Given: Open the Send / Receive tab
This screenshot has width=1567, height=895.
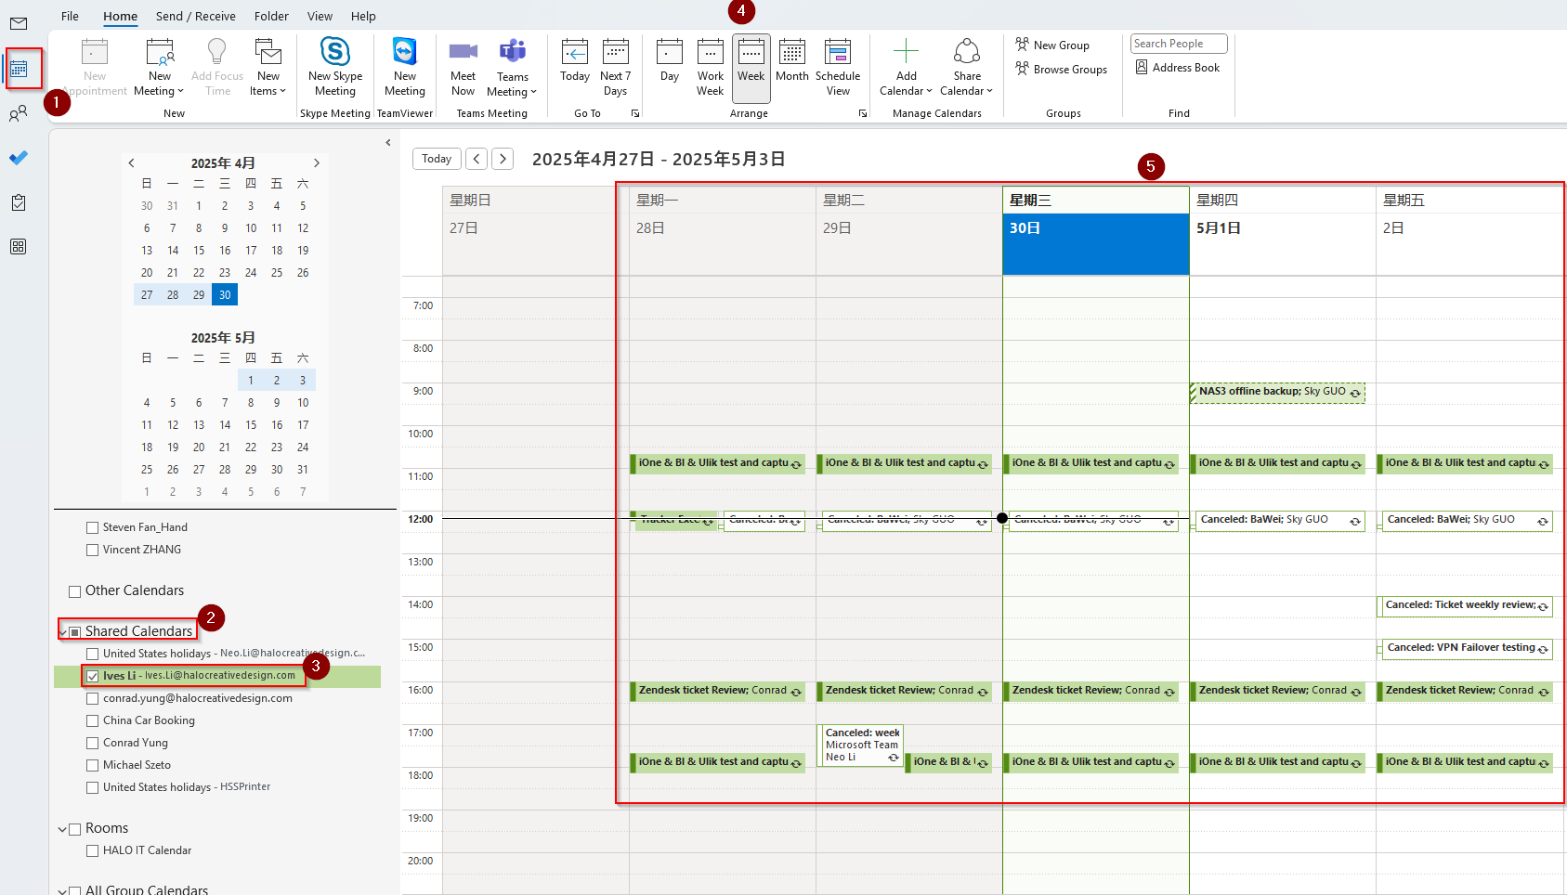Looking at the screenshot, I should point(195,16).
